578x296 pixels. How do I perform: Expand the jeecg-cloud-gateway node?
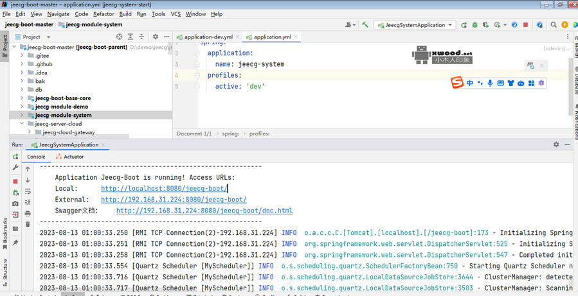[x=30, y=132]
